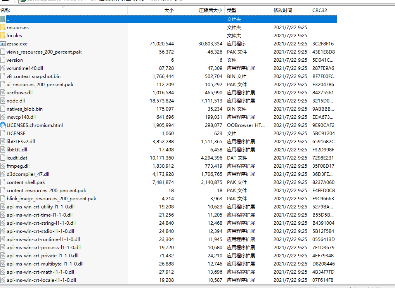395x288 pixels.
Task: Click the node.dll file icon
Action: [3, 101]
